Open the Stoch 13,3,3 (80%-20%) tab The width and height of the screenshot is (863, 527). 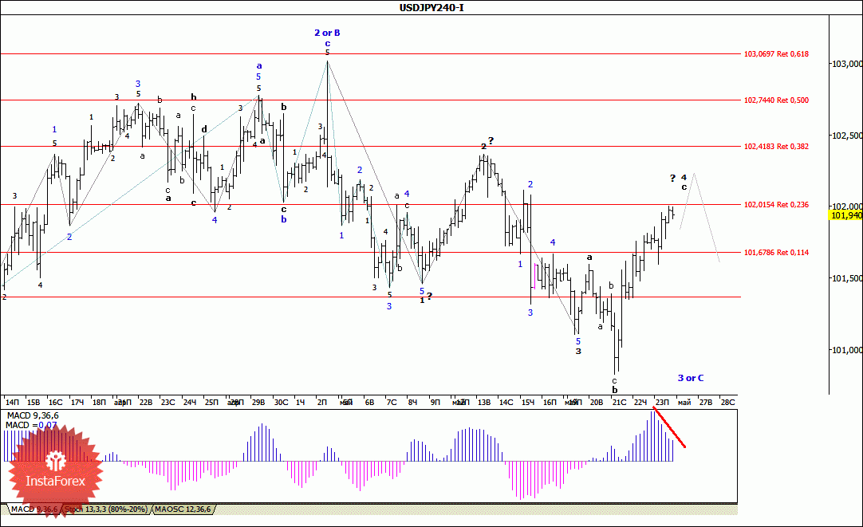pyautogui.click(x=106, y=509)
